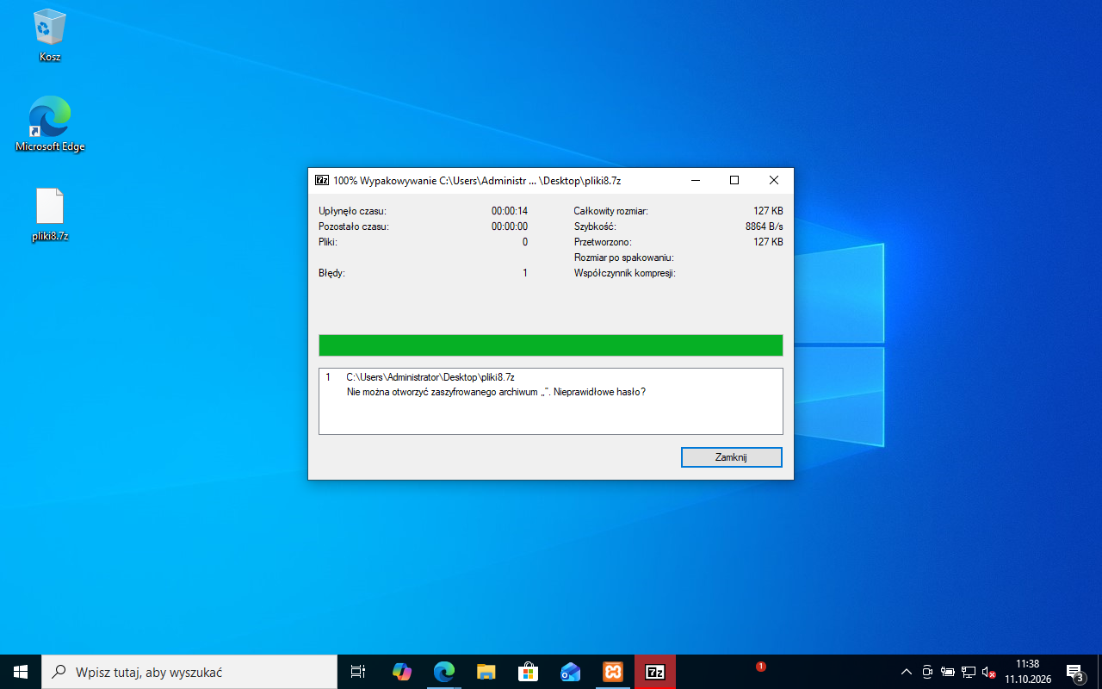
Task: Click the 7z icon in dialog title bar
Action: coord(322,181)
